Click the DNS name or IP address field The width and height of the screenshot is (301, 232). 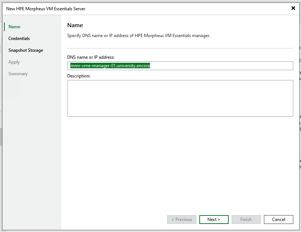coord(180,66)
